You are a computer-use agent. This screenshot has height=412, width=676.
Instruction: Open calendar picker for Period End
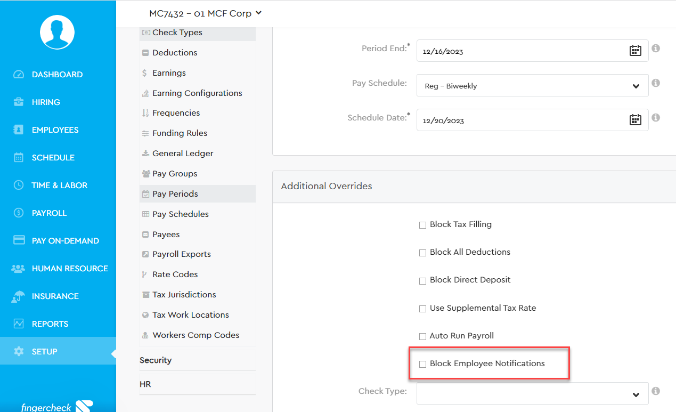pyautogui.click(x=635, y=51)
